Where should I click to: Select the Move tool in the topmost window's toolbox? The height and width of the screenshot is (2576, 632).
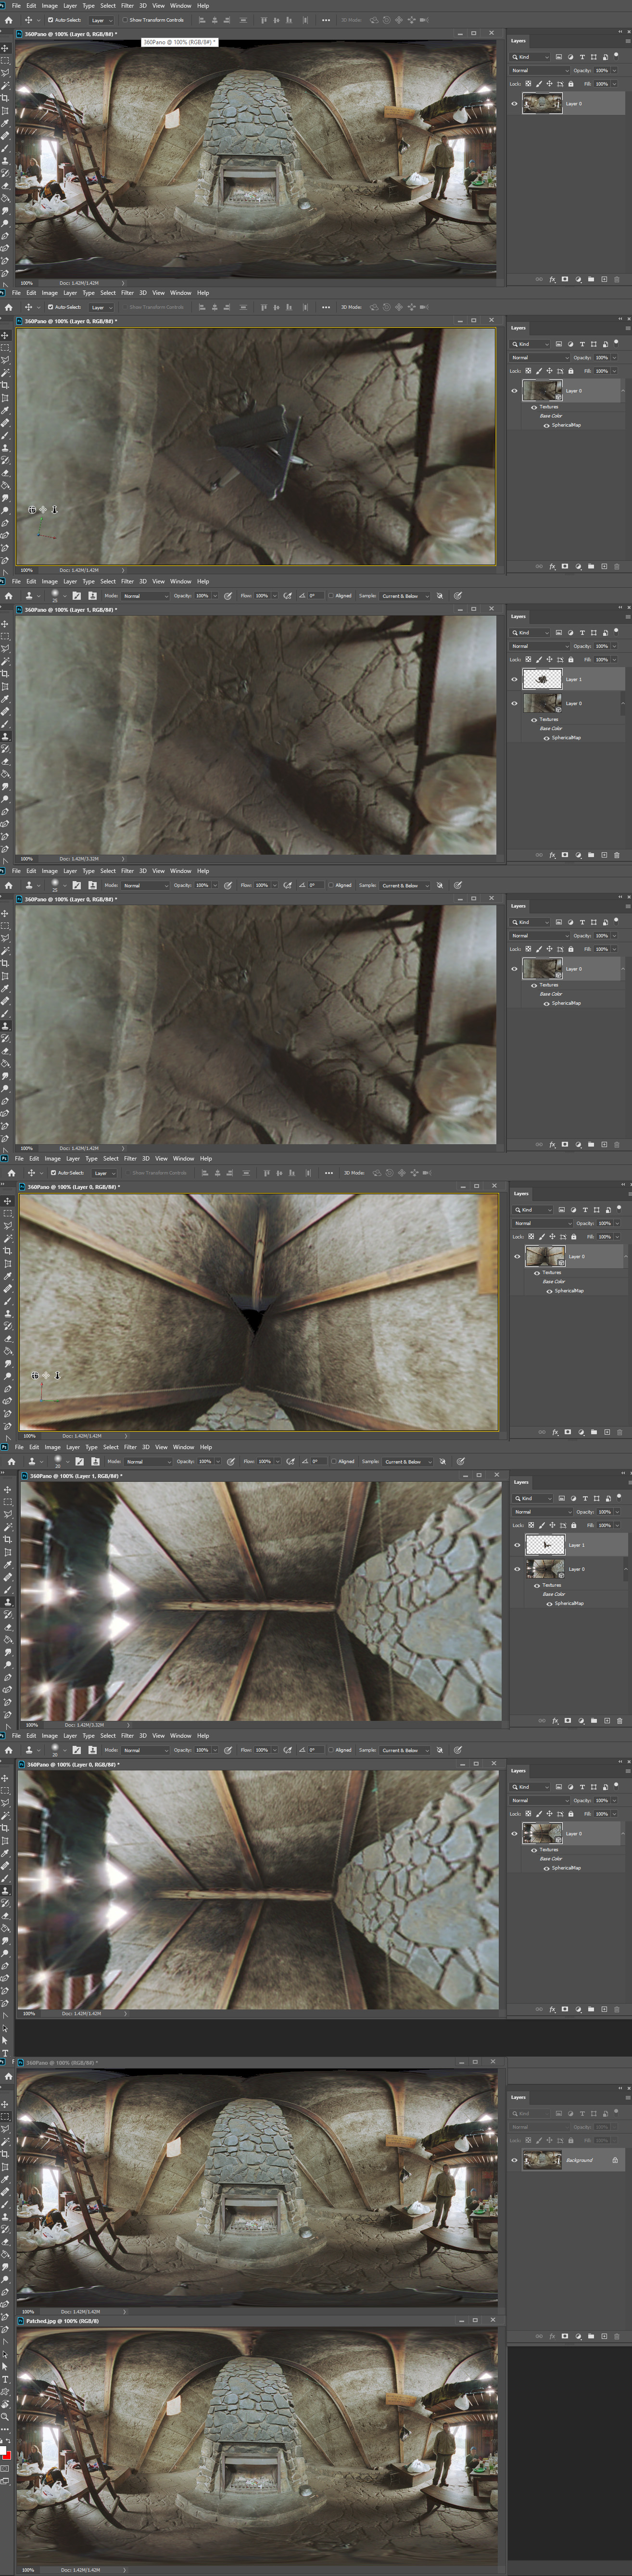5,48
